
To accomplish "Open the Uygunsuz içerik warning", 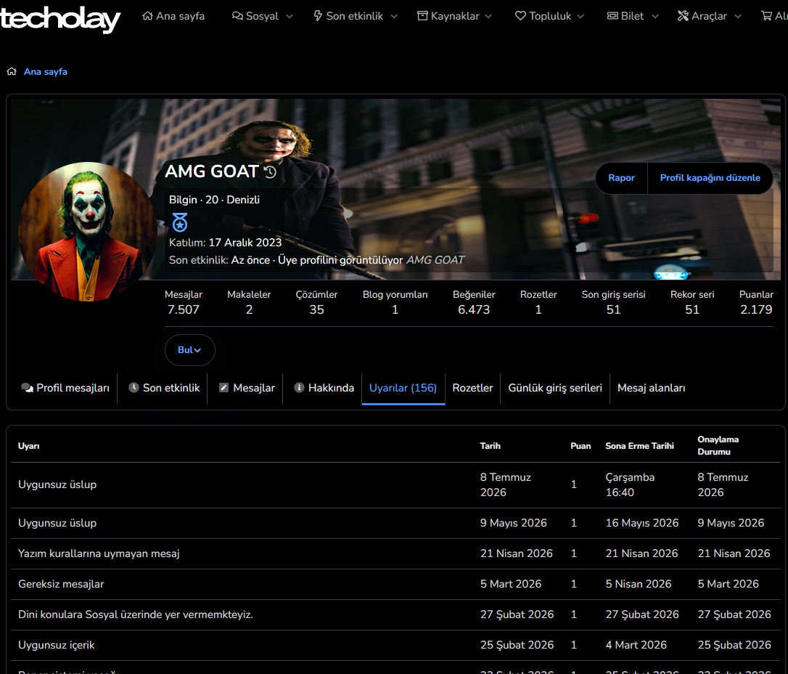I will 57,646.
